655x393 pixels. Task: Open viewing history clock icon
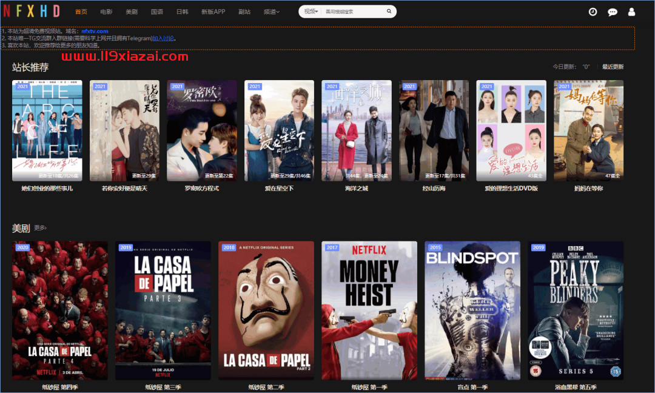[593, 12]
